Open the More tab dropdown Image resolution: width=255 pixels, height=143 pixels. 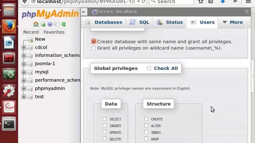click(233, 22)
